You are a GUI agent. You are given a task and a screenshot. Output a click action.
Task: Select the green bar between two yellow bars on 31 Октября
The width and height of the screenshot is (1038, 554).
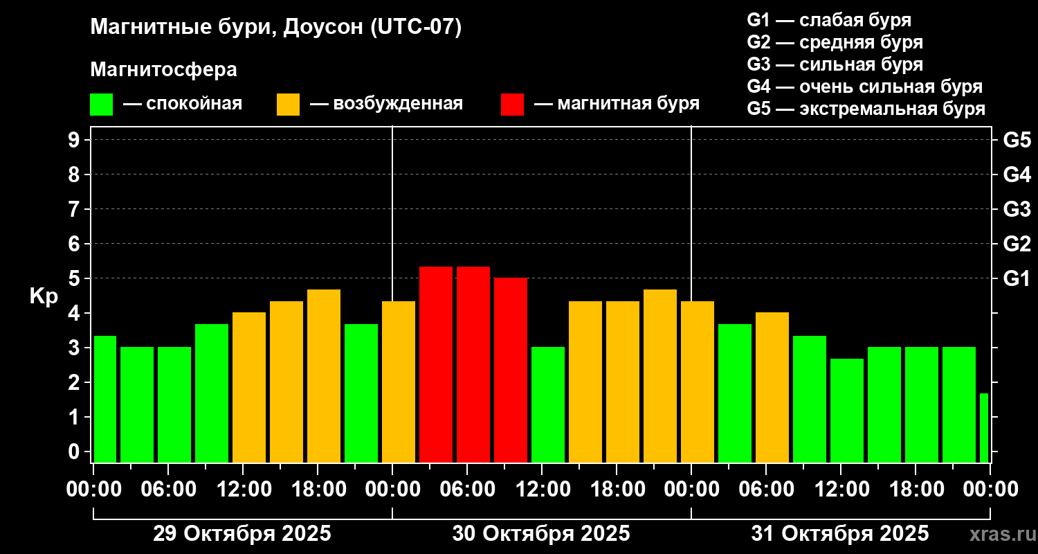tap(735, 393)
